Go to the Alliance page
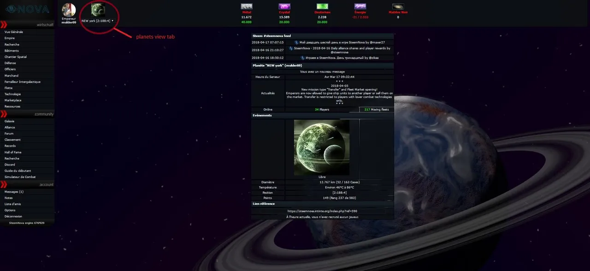This screenshot has width=590, height=271. (10, 127)
